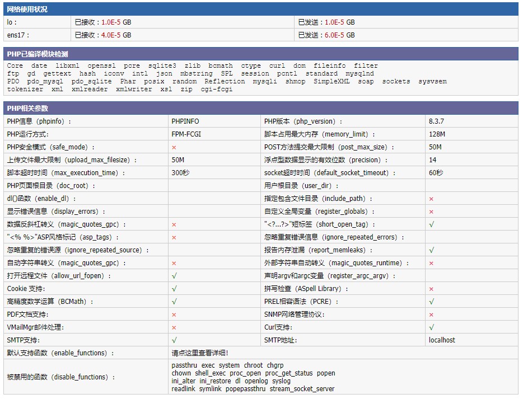The height and width of the screenshot is (399, 523).
Task: Click the "请点这里查看详细!" link
Action: (200, 353)
